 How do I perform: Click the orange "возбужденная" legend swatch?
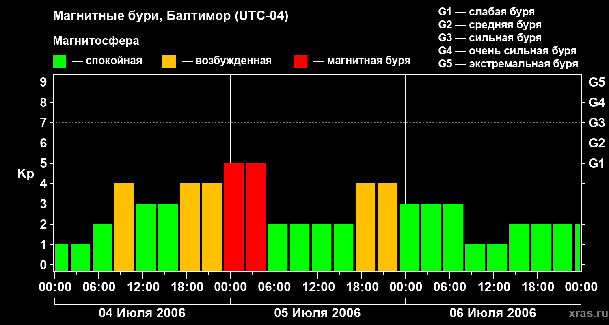[x=169, y=61]
